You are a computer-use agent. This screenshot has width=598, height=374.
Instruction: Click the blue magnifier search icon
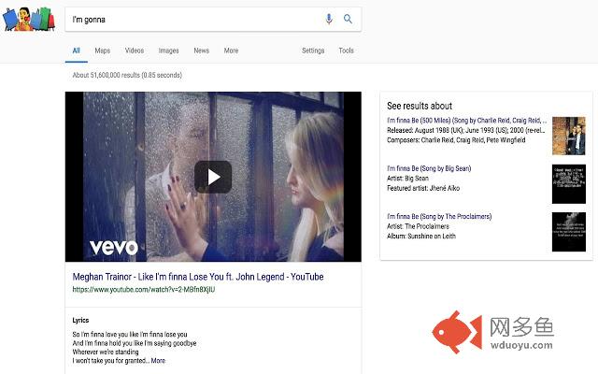(x=348, y=19)
